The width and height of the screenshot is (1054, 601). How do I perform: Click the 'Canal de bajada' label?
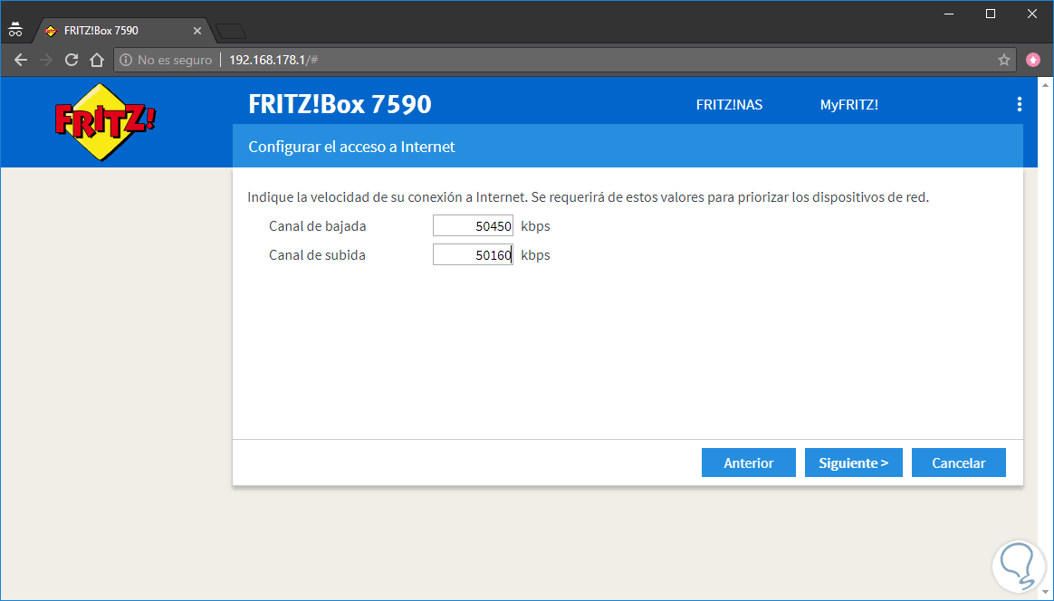click(317, 226)
